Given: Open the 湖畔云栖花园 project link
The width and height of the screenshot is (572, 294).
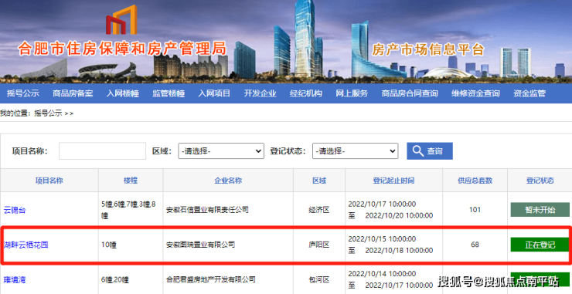Looking at the screenshot, I should pos(26,245).
